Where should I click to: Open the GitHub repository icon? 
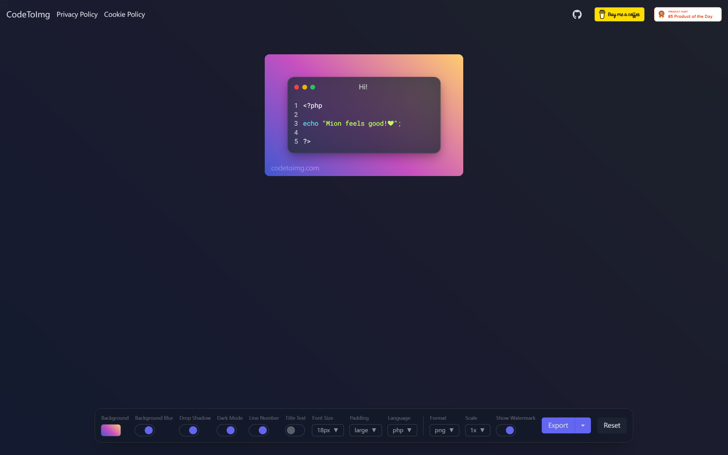point(577,15)
